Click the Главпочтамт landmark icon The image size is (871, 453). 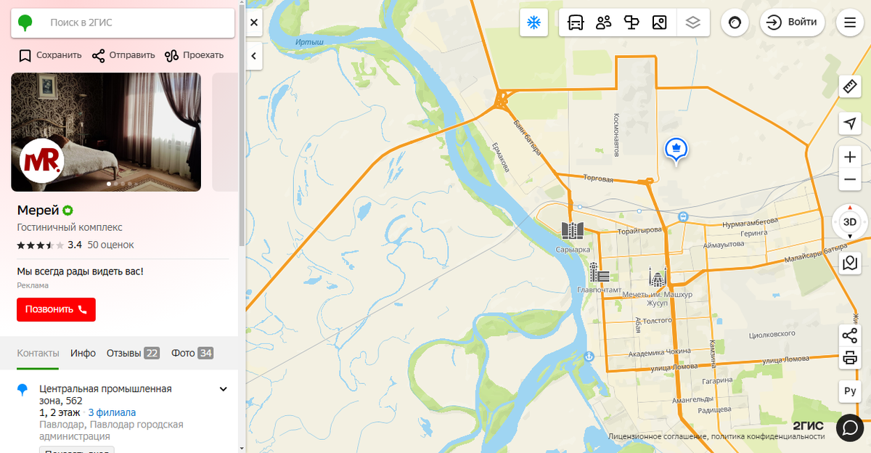pyautogui.click(x=599, y=272)
